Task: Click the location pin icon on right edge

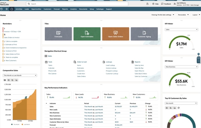Action: [x=198, y=54]
